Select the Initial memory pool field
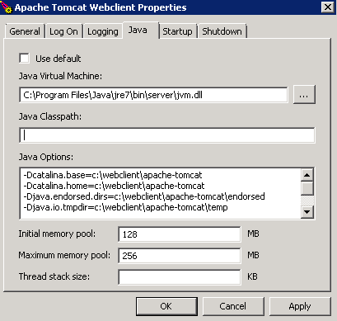 coord(180,234)
